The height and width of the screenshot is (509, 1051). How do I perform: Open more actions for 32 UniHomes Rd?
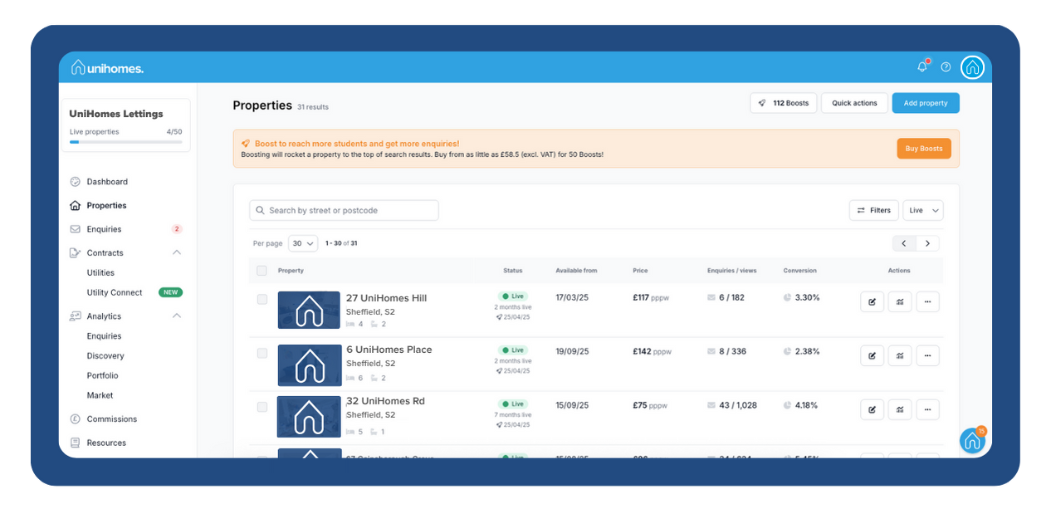tap(927, 409)
